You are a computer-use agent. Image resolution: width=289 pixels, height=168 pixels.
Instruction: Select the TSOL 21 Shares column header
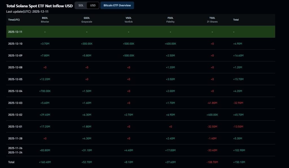[212, 20]
